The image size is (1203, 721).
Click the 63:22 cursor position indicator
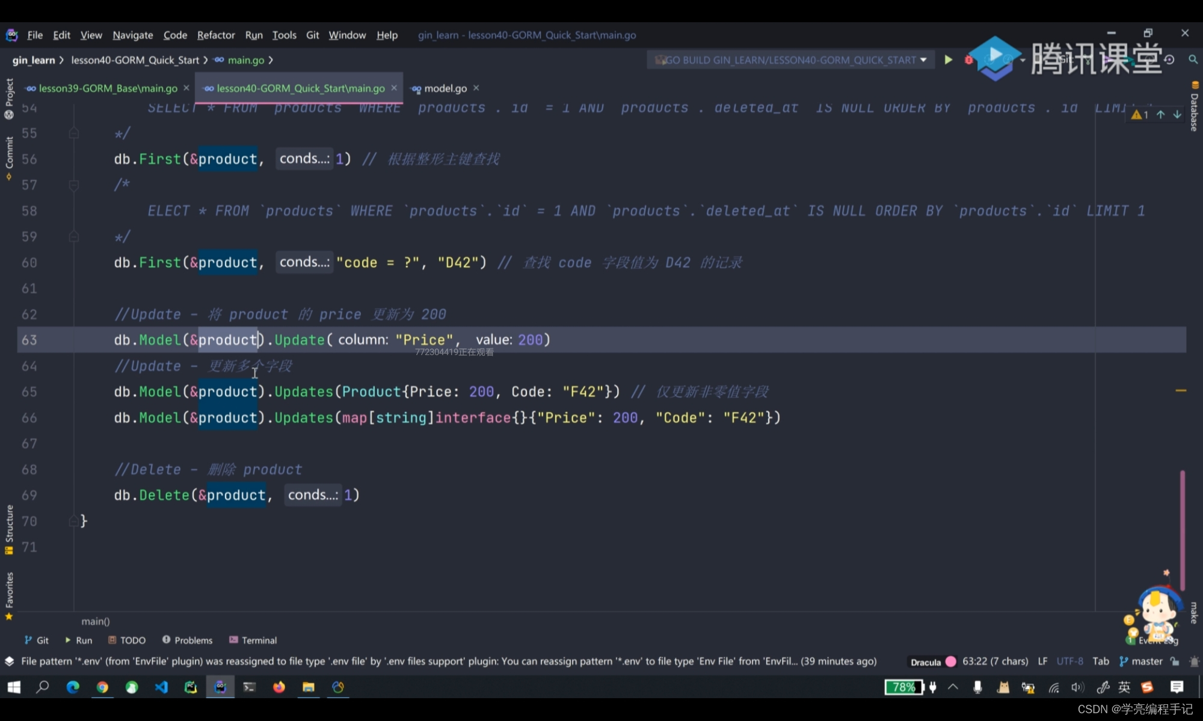tap(995, 662)
